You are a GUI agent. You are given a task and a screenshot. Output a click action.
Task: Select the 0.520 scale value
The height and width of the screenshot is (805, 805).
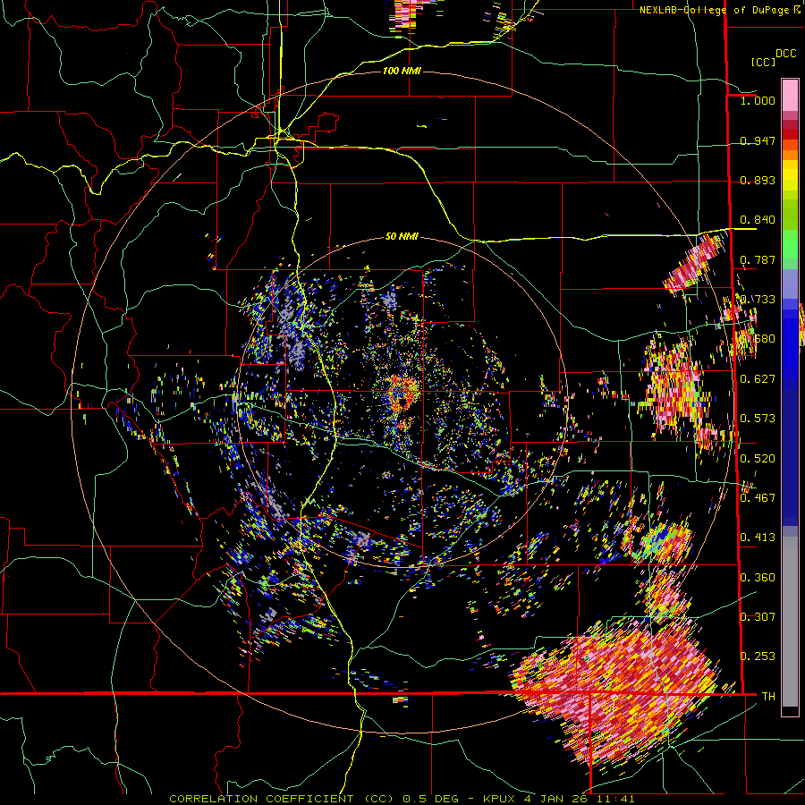click(758, 459)
